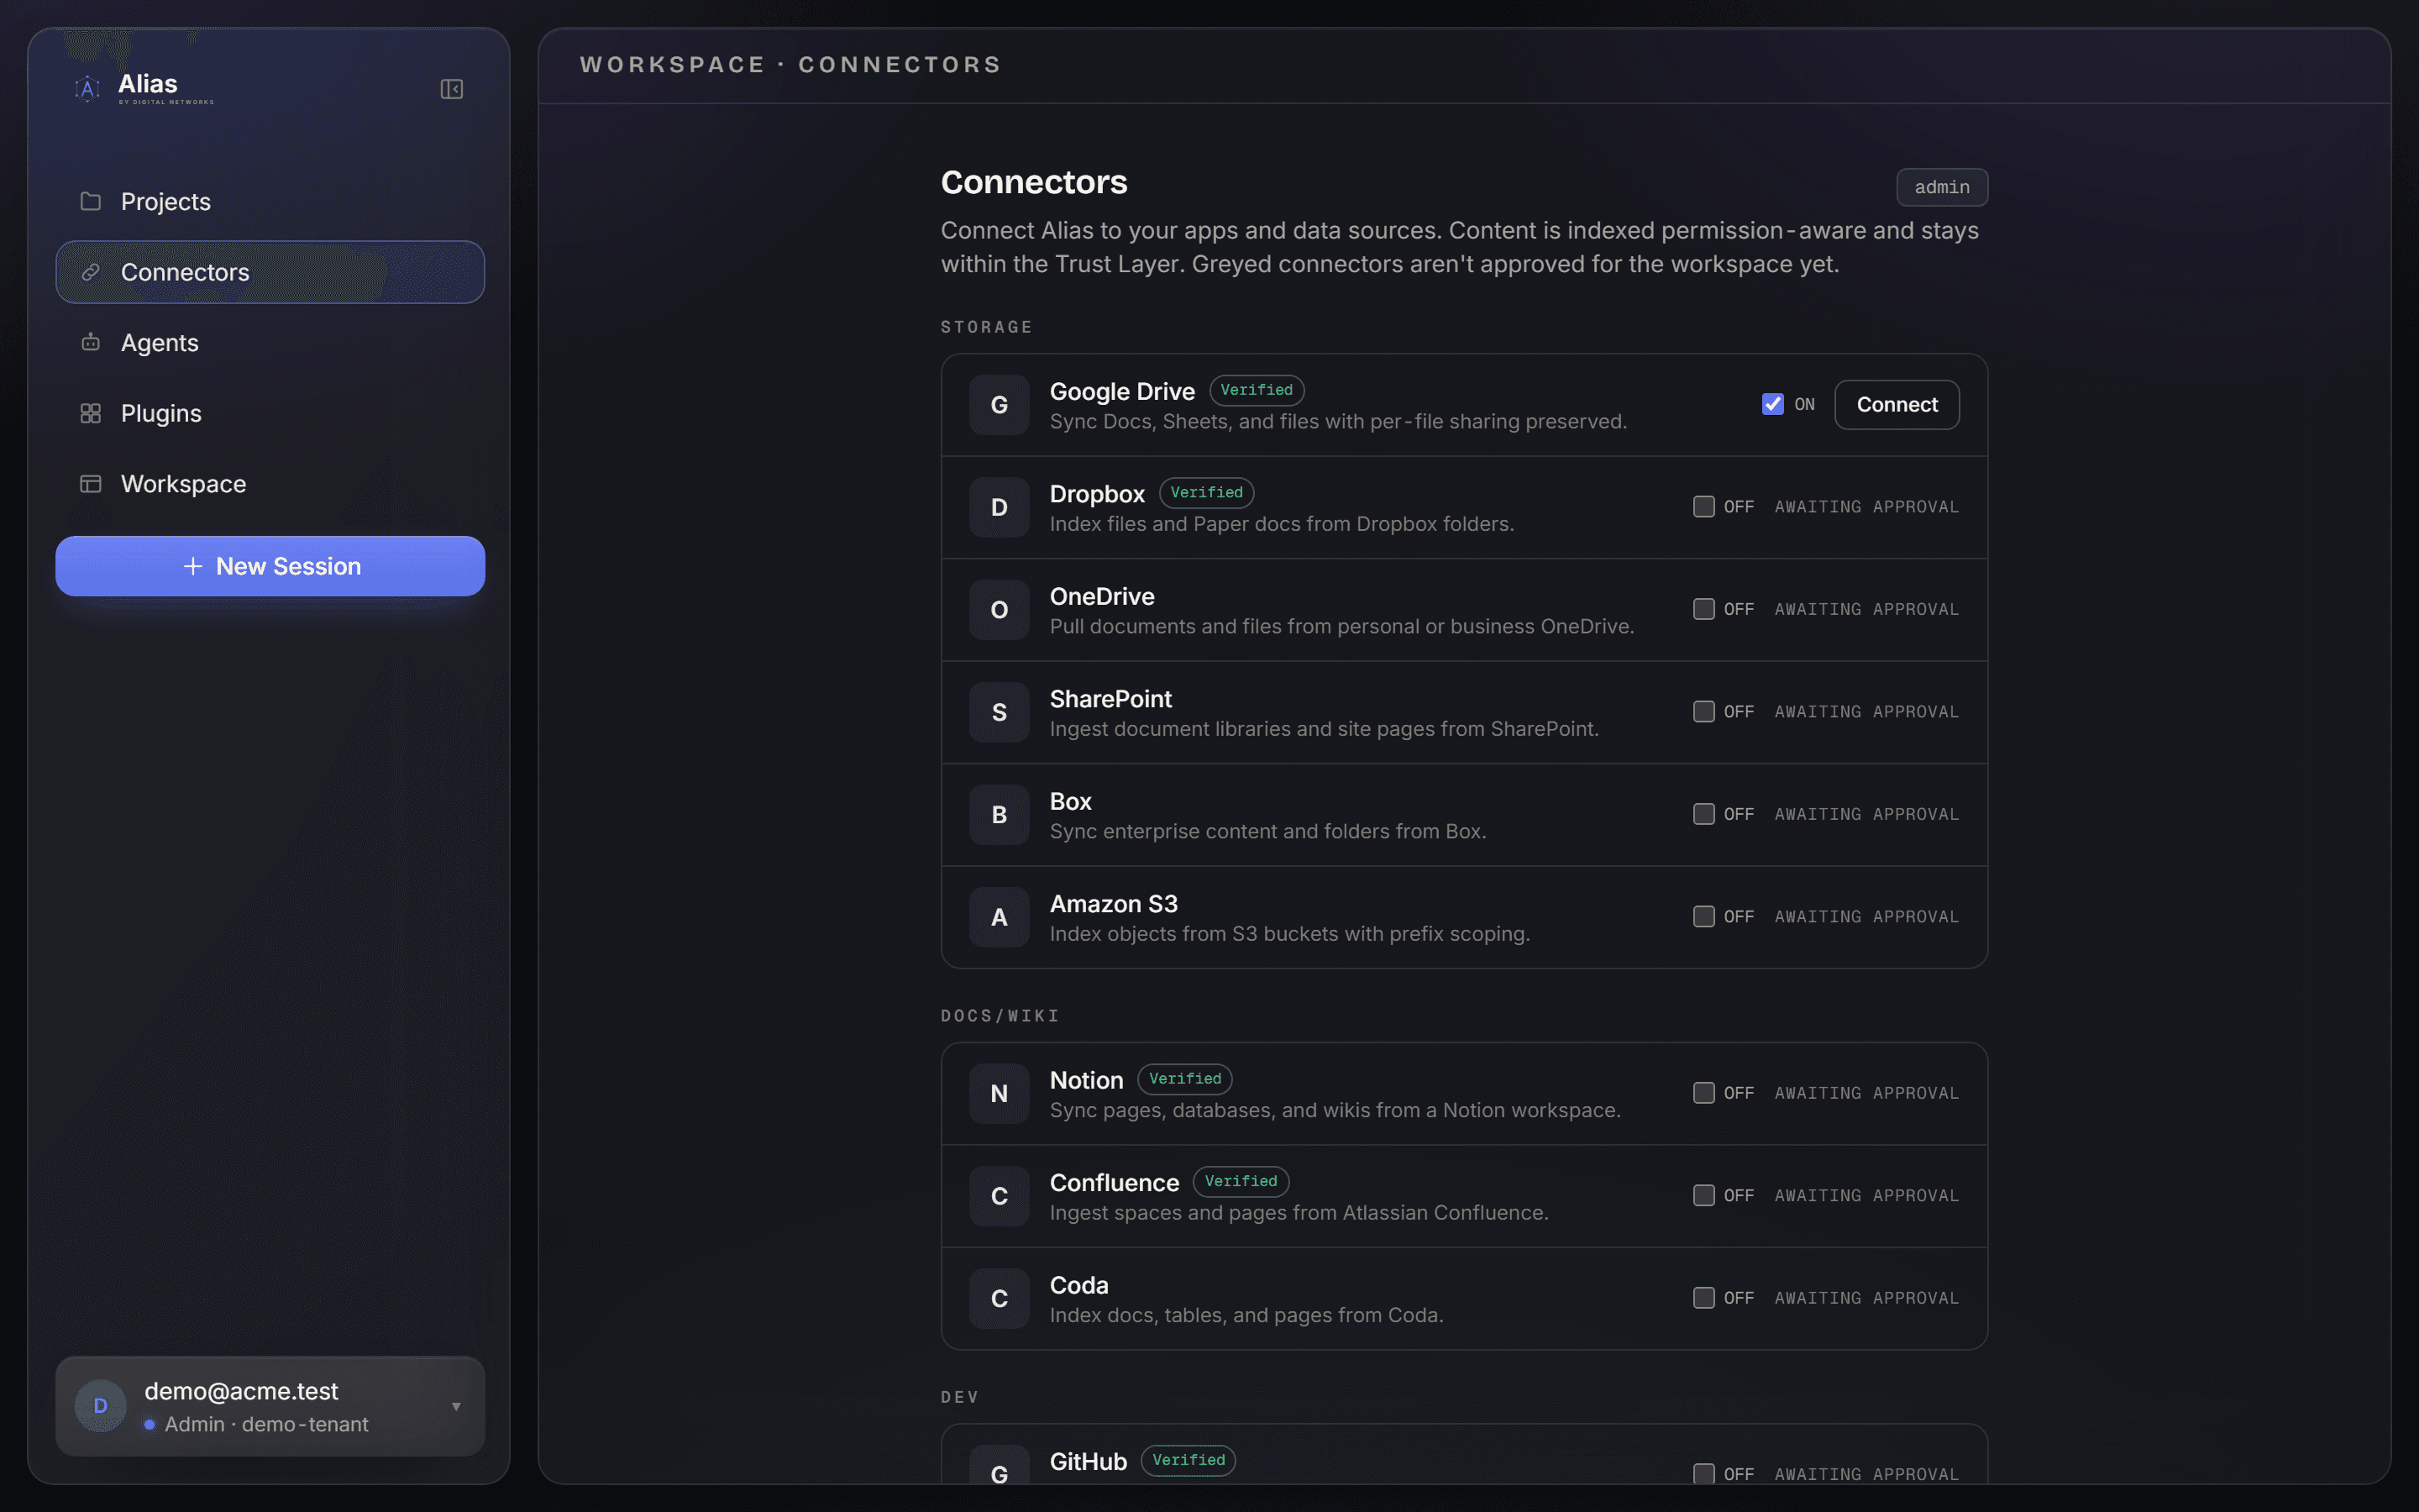Enable the Box checkbox
Screen dimensions: 2419x1512
click(1703, 814)
